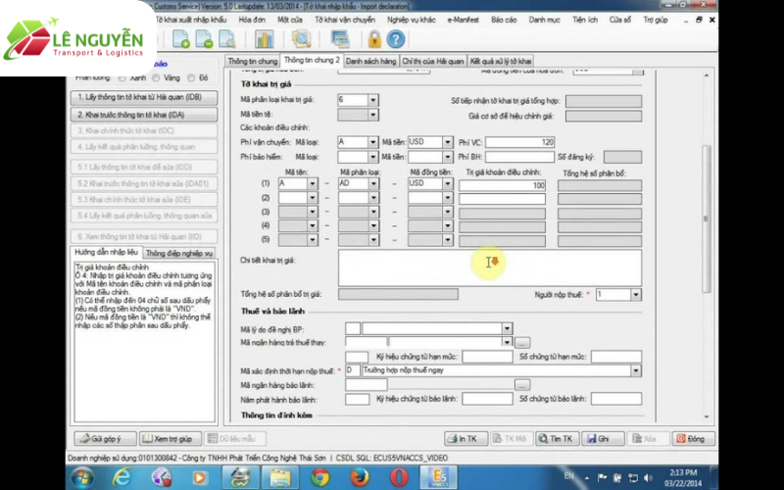
Task: Open the Mã phân loại khai trị giá dropdown
Action: point(373,100)
